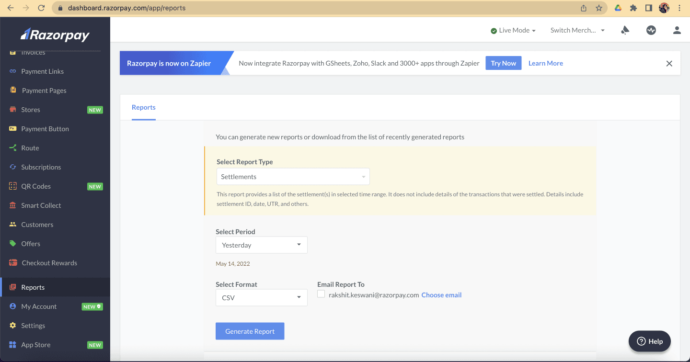Go back in browser history
Image resolution: width=690 pixels, height=362 pixels.
(x=11, y=8)
